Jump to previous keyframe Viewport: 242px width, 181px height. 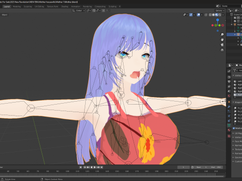click(88, 167)
